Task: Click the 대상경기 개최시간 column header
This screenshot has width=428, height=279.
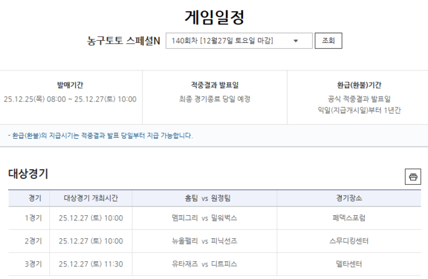Action: [x=91, y=198]
